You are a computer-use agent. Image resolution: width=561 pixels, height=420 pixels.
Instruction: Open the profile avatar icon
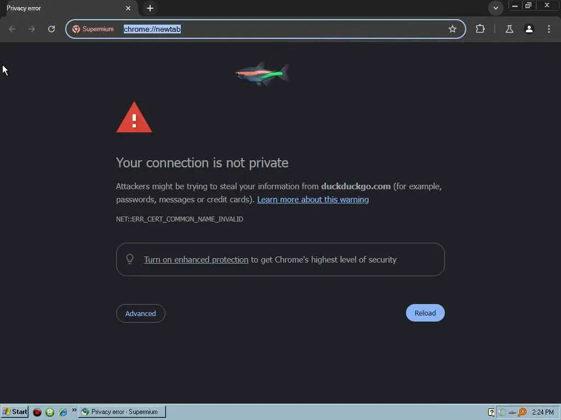point(529,29)
